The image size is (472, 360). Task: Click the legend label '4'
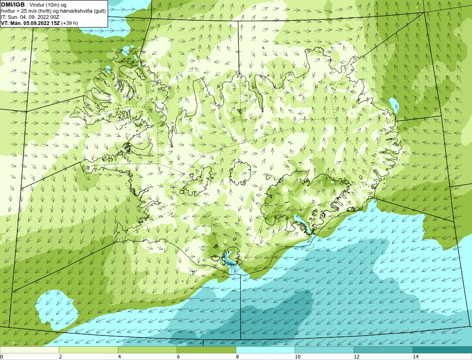(119, 357)
